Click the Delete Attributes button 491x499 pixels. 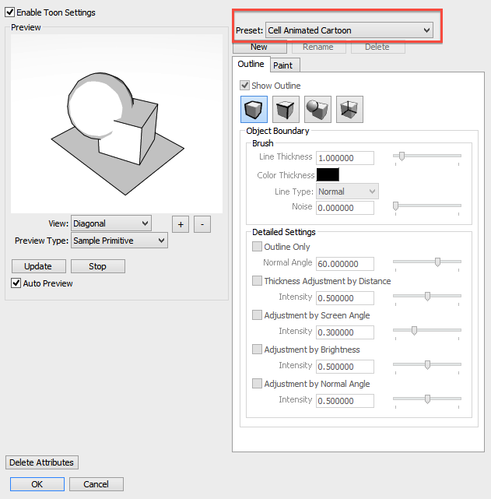coord(42,462)
